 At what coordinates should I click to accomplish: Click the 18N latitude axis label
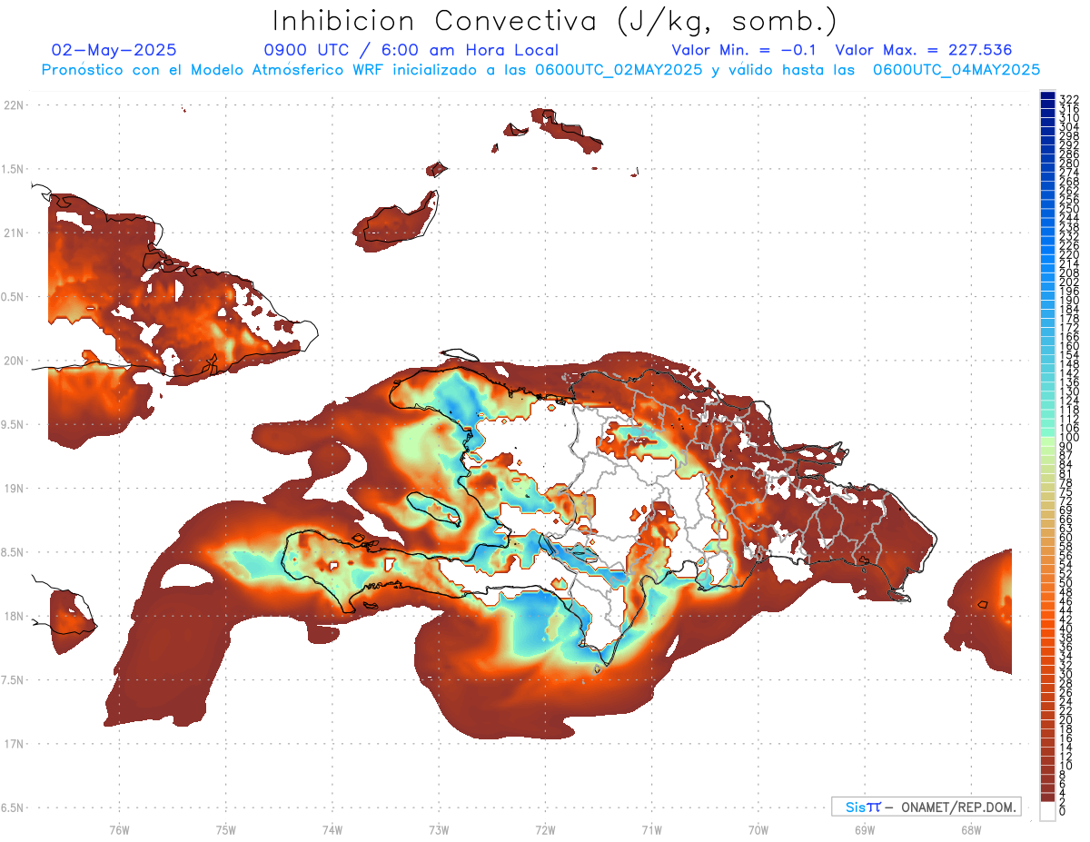(x=14, y=616)
